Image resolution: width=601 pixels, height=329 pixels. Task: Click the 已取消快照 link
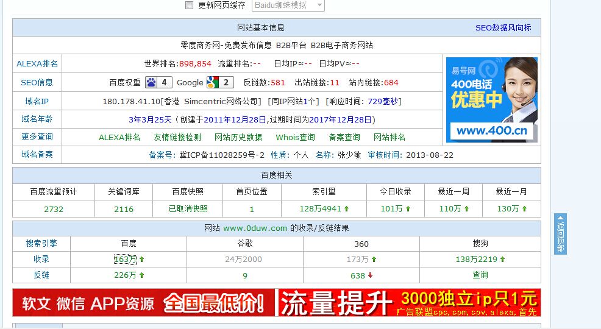coord(188,209)
